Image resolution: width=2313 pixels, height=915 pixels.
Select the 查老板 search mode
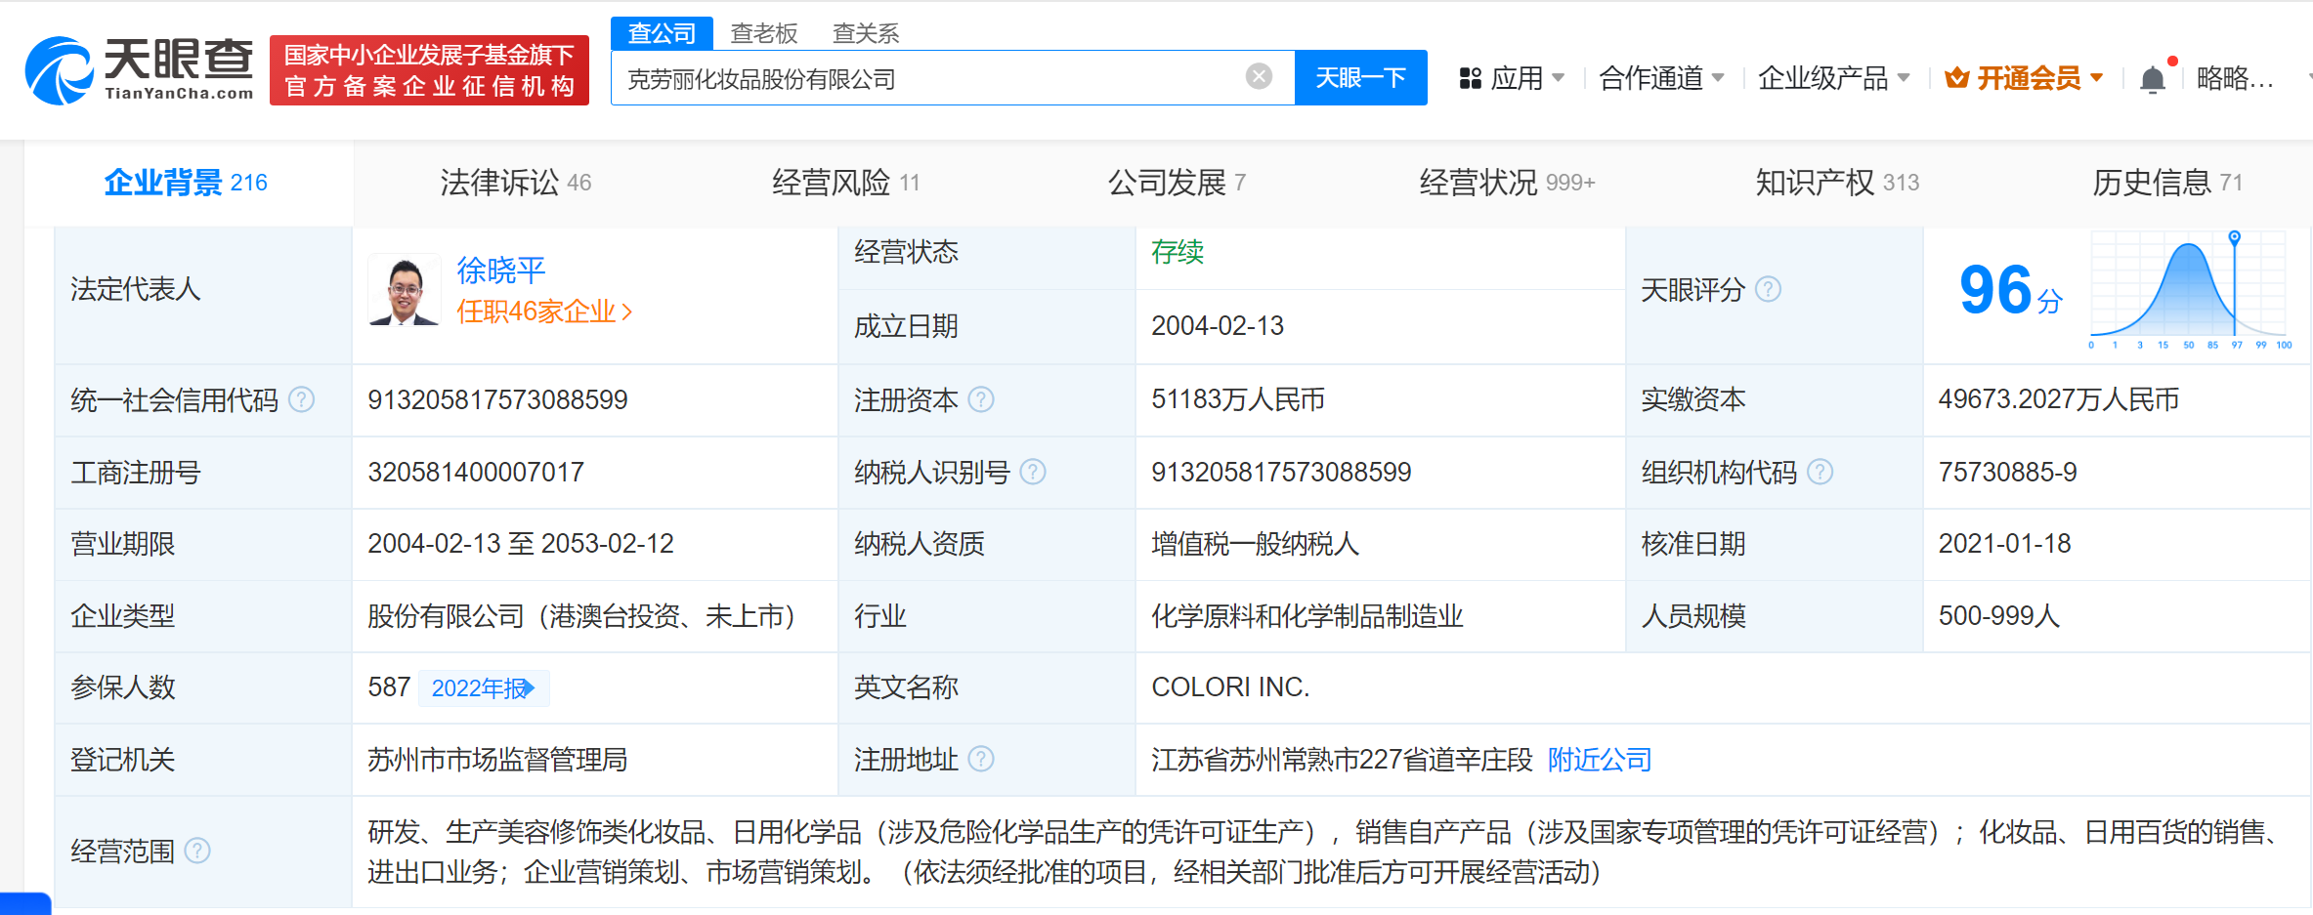pos(763,33)
